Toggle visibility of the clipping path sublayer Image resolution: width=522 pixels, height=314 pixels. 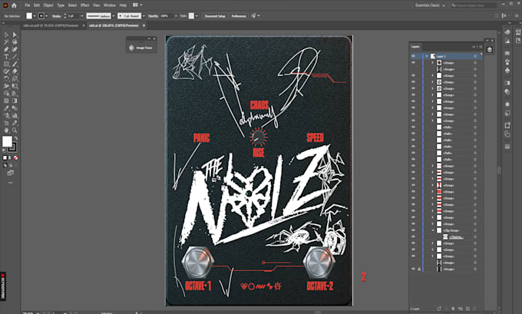[413, 236]
